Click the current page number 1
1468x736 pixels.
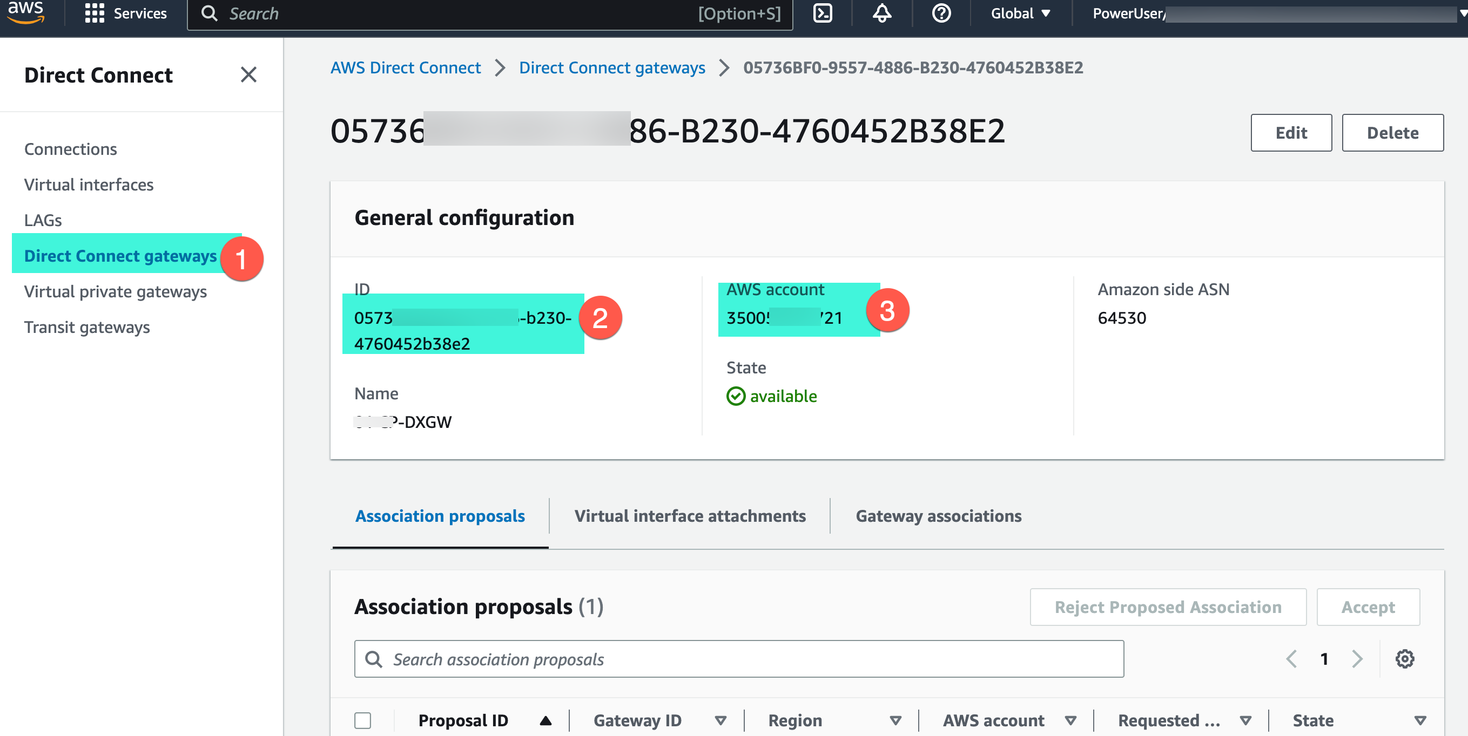(x=1324, y=659)
